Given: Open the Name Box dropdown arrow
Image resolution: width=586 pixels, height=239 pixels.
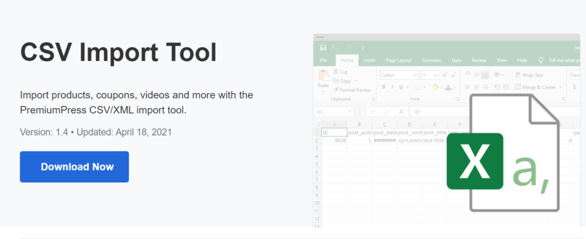Looking at the screenshot, I should (350, 111).
